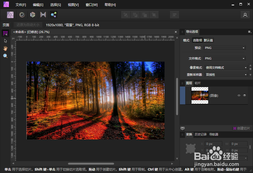
Task: Select the Zoom tool
Action: (5, 56)
